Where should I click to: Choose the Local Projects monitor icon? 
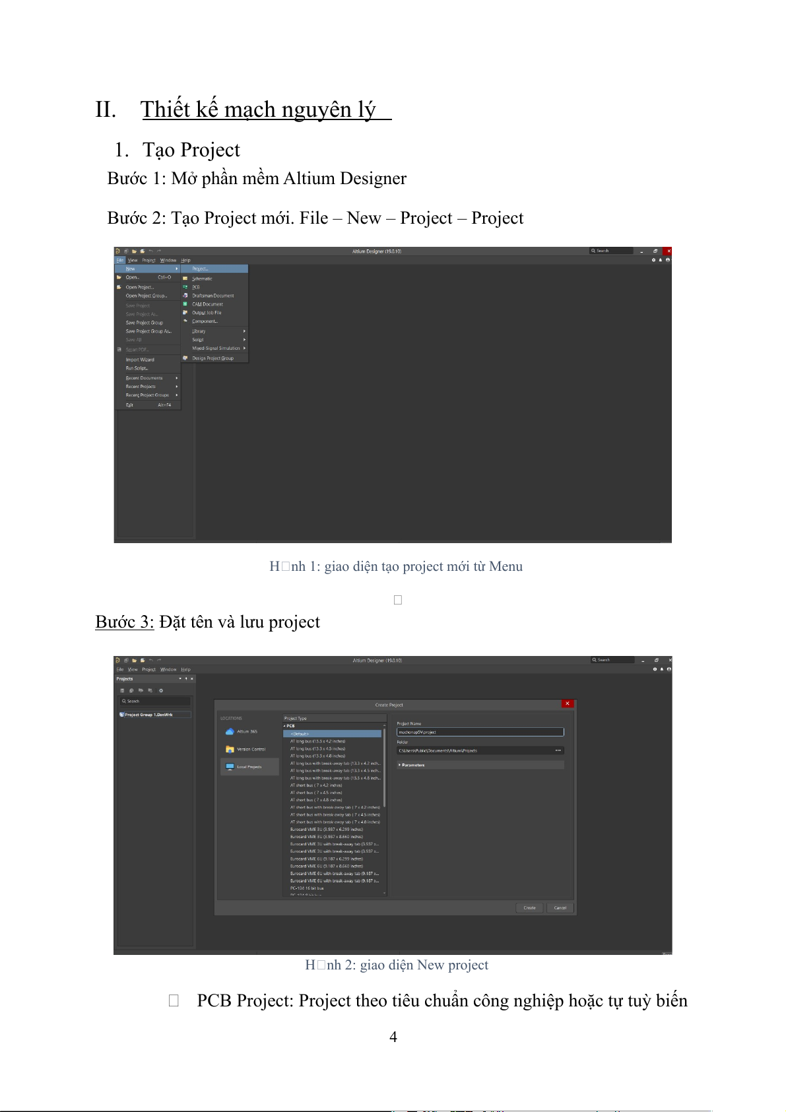click(x=230, y=767)
